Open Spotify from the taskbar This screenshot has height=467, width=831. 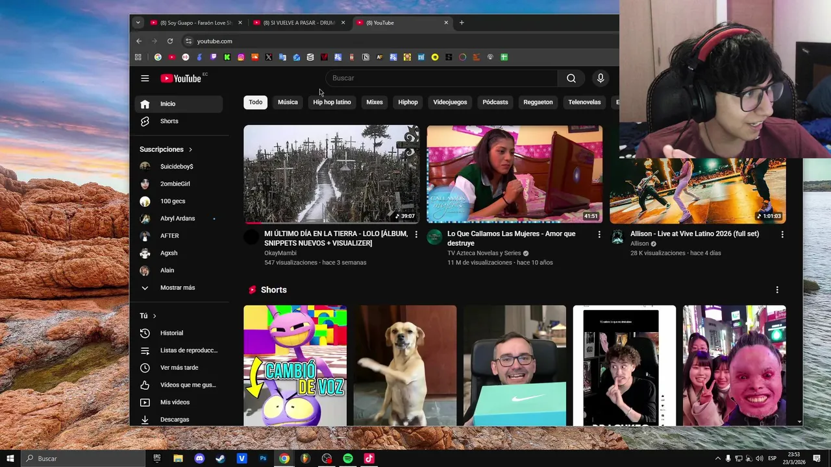coord(348,459)
